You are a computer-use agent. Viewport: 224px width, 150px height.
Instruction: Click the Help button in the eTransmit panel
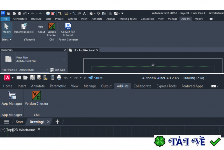[x=40, y=27]
